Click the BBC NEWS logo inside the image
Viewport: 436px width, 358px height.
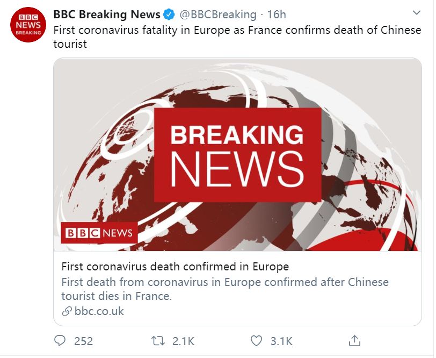click(100, 233)
